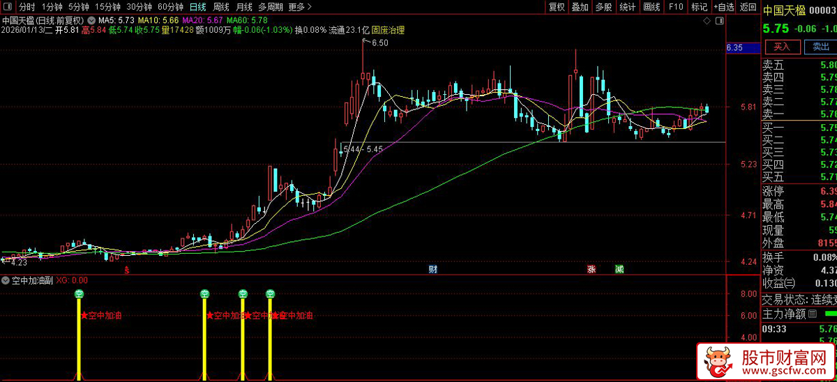Click the 财 finance marker icon
The width and height of the screenshot is (837, 382).
click(433, 269)
